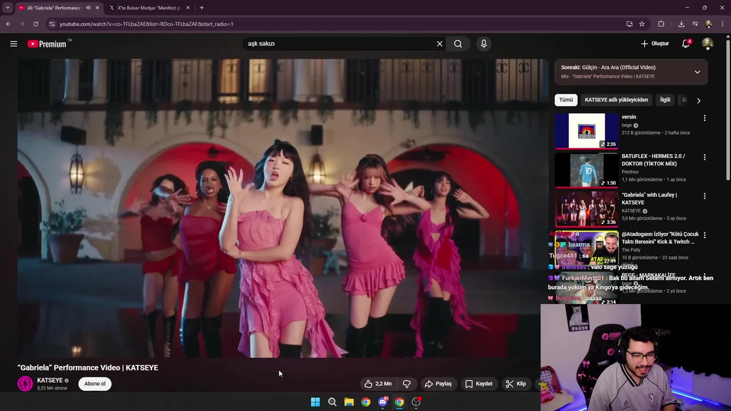Close the "Gabriela" Performance tab

[98, 8]
